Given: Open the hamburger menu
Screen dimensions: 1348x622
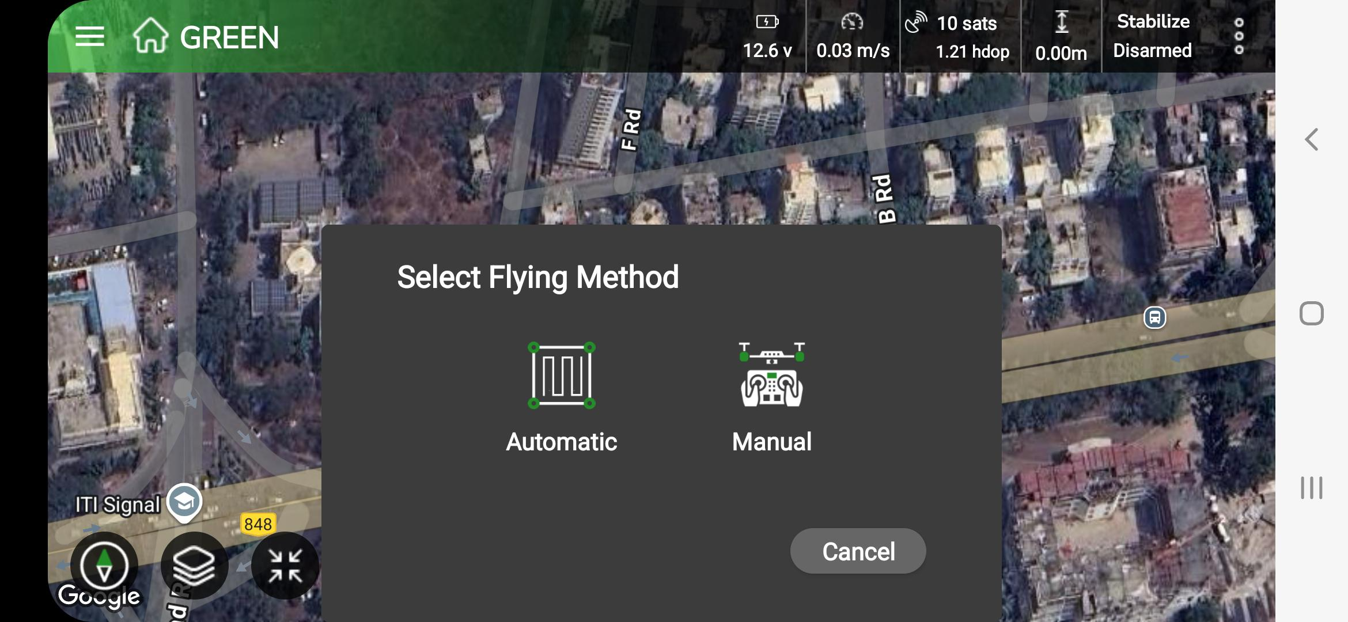Looking at the screenshot, I should pyautogui.click(x=90, y=37).
